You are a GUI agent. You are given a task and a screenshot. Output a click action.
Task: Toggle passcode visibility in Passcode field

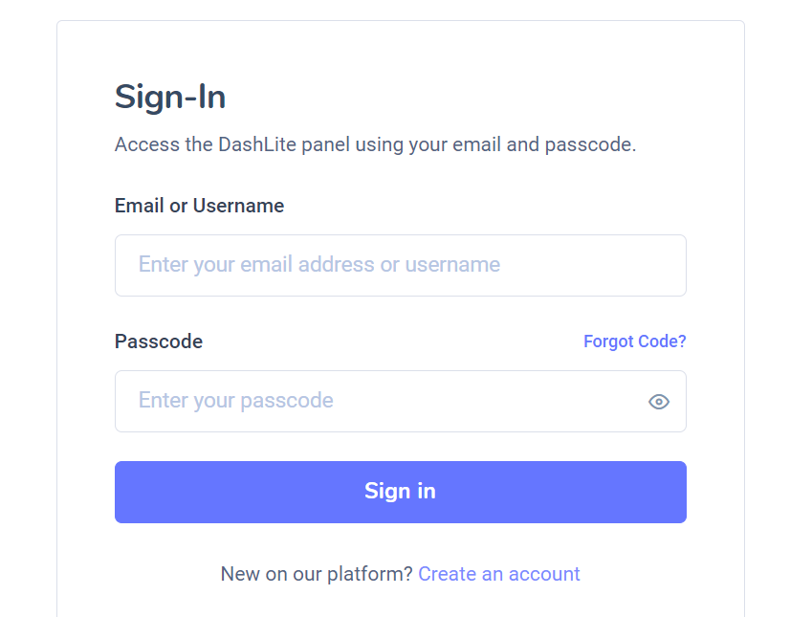click(658, 402)
